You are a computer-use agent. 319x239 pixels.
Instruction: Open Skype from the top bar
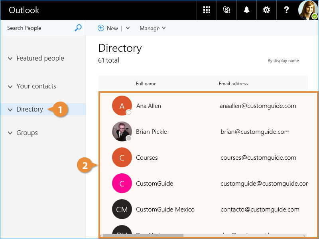pos(226,10)
